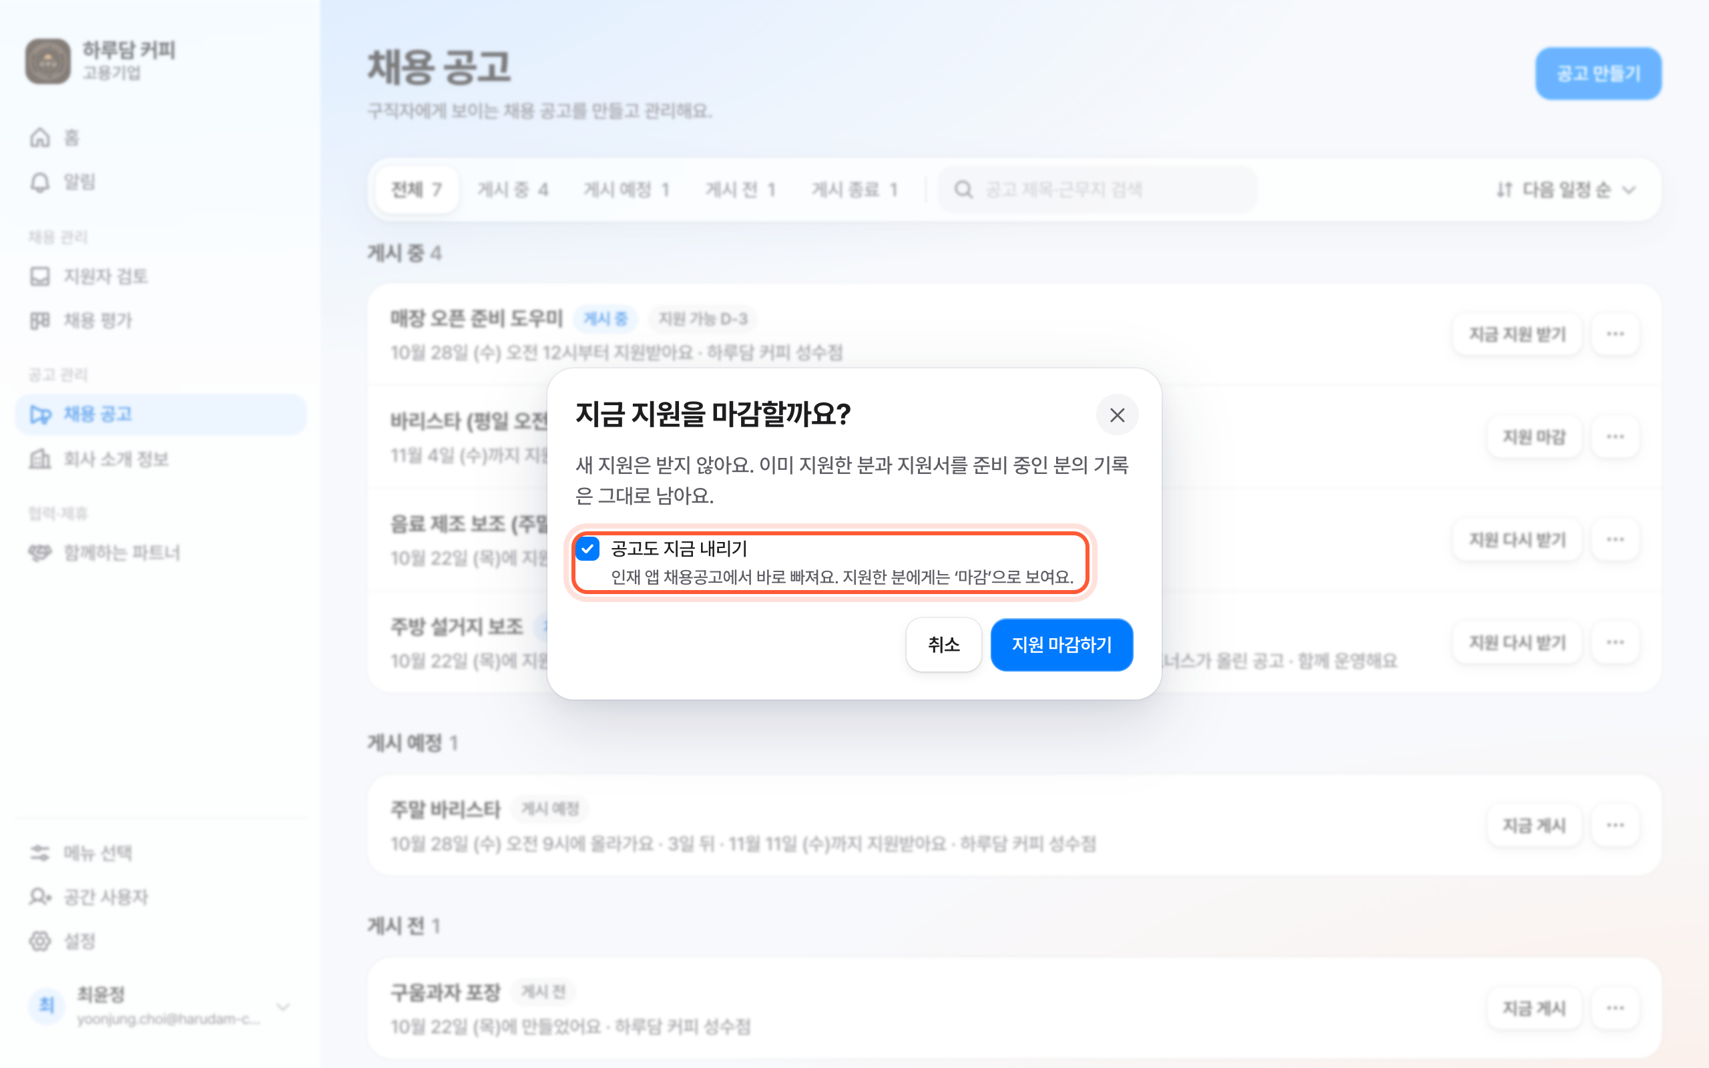Screen dimensions: 1709x1068
Task: Open more menu for 매장 오픈 준비 도우미
Action: [x=1615, y=334]
